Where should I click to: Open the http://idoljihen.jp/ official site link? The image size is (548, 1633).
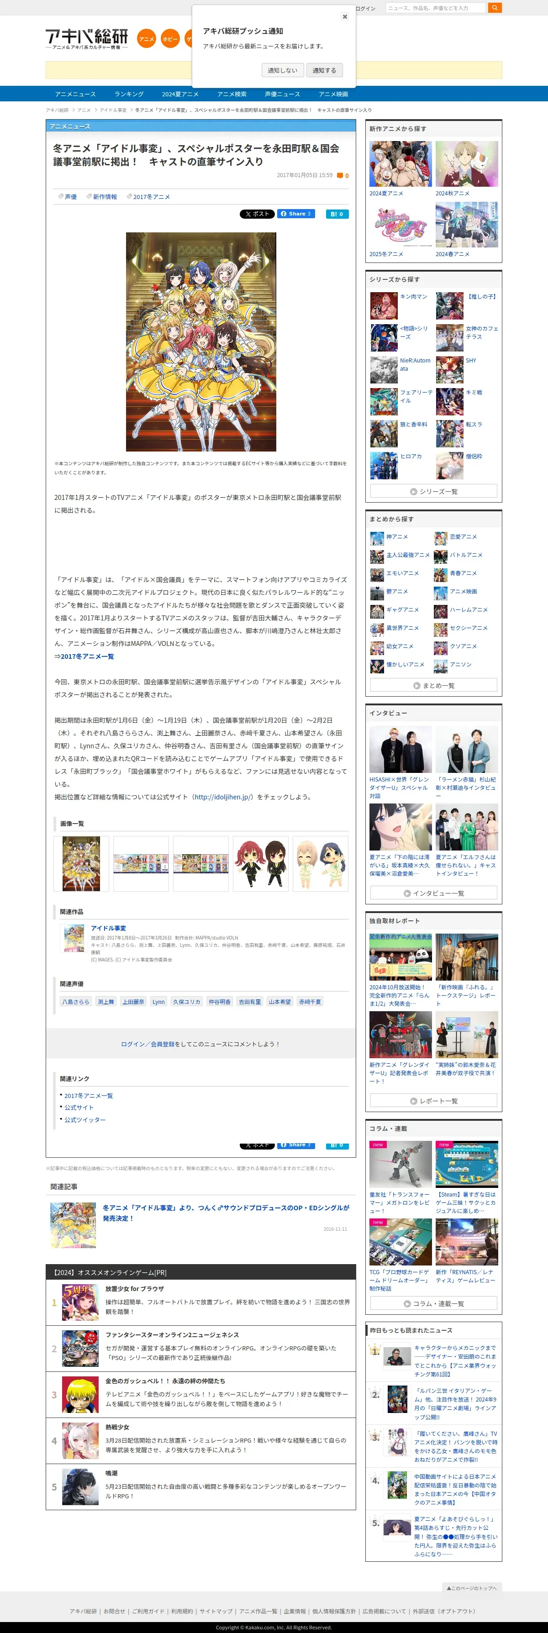pos(223,797)
